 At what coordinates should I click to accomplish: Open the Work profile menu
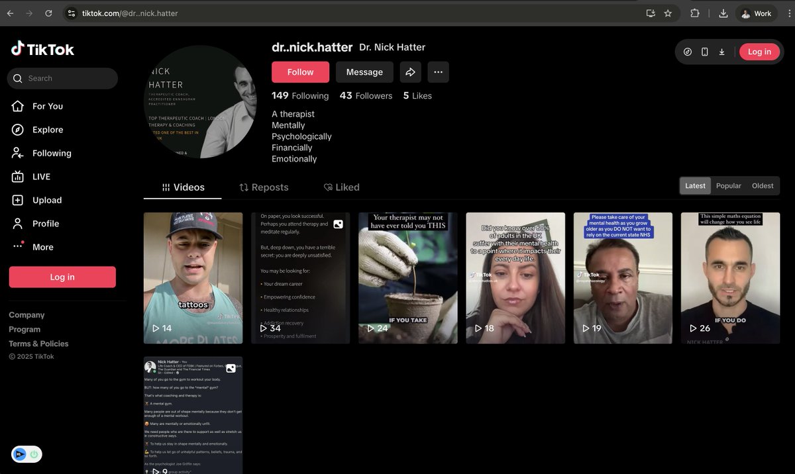(757, 13)
